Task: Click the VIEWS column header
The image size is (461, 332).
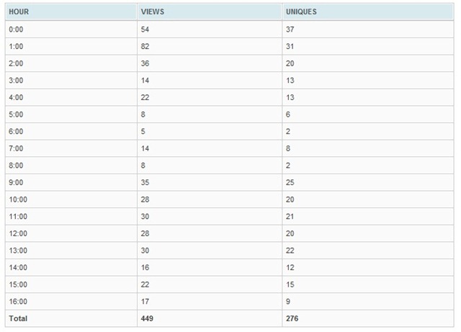Action: click(x=152, y=12)
